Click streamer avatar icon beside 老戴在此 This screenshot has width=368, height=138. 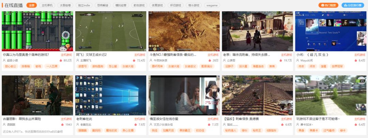click(x=78, y=125)
